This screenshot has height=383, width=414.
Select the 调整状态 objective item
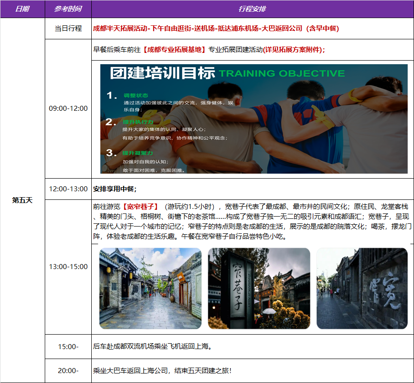tap(136, 95)
